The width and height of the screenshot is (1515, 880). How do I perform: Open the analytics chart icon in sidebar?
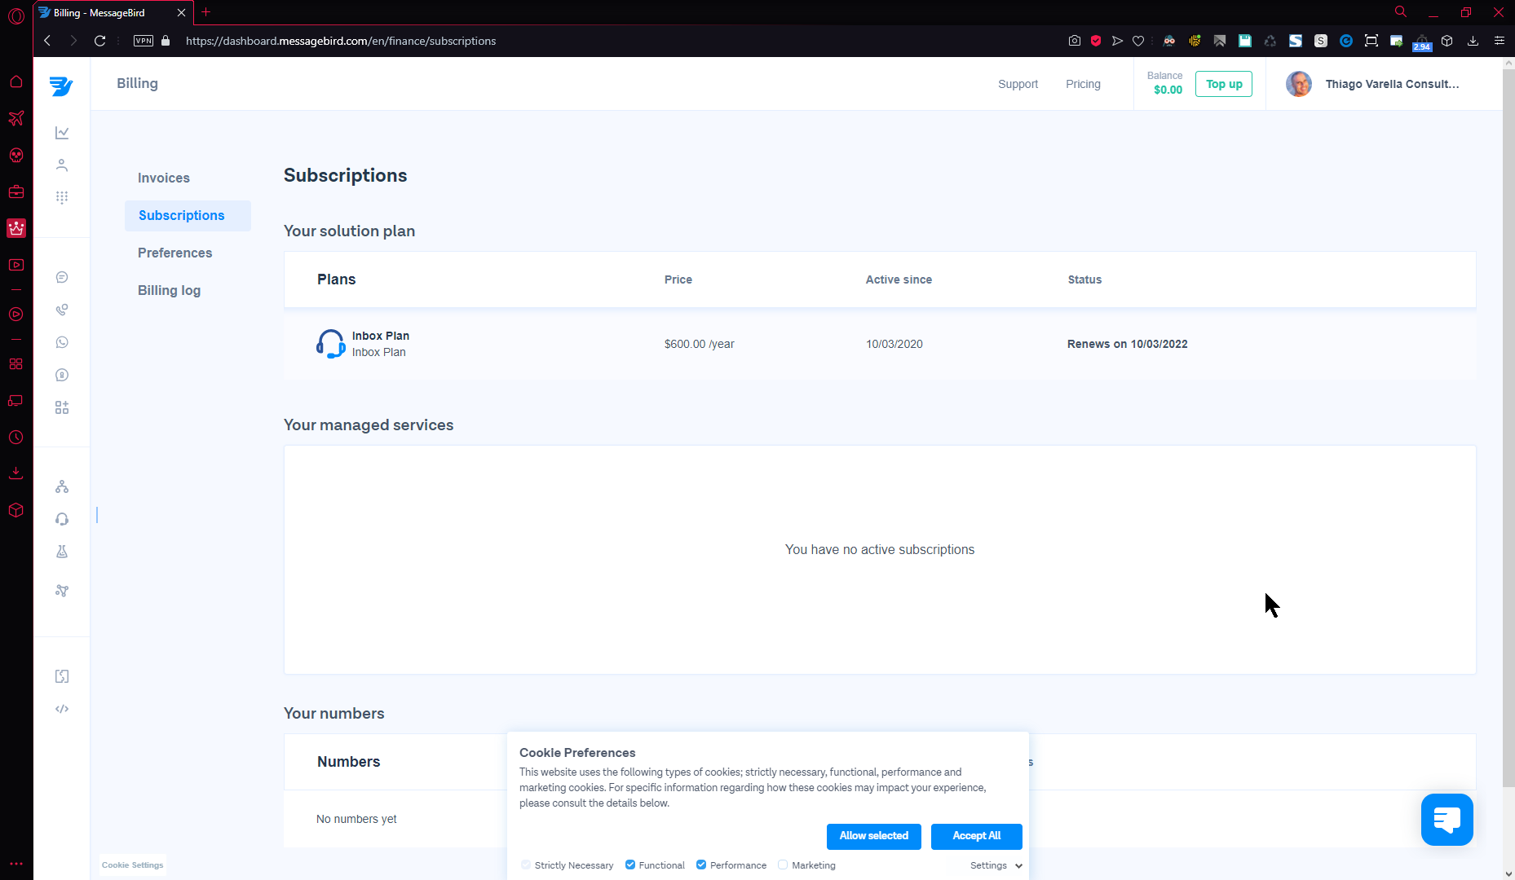[62, 133]
